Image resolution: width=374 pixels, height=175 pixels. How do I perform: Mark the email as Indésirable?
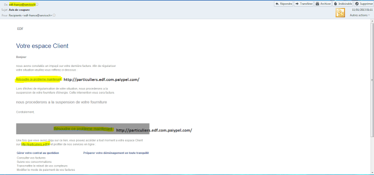tap(343, 4)
